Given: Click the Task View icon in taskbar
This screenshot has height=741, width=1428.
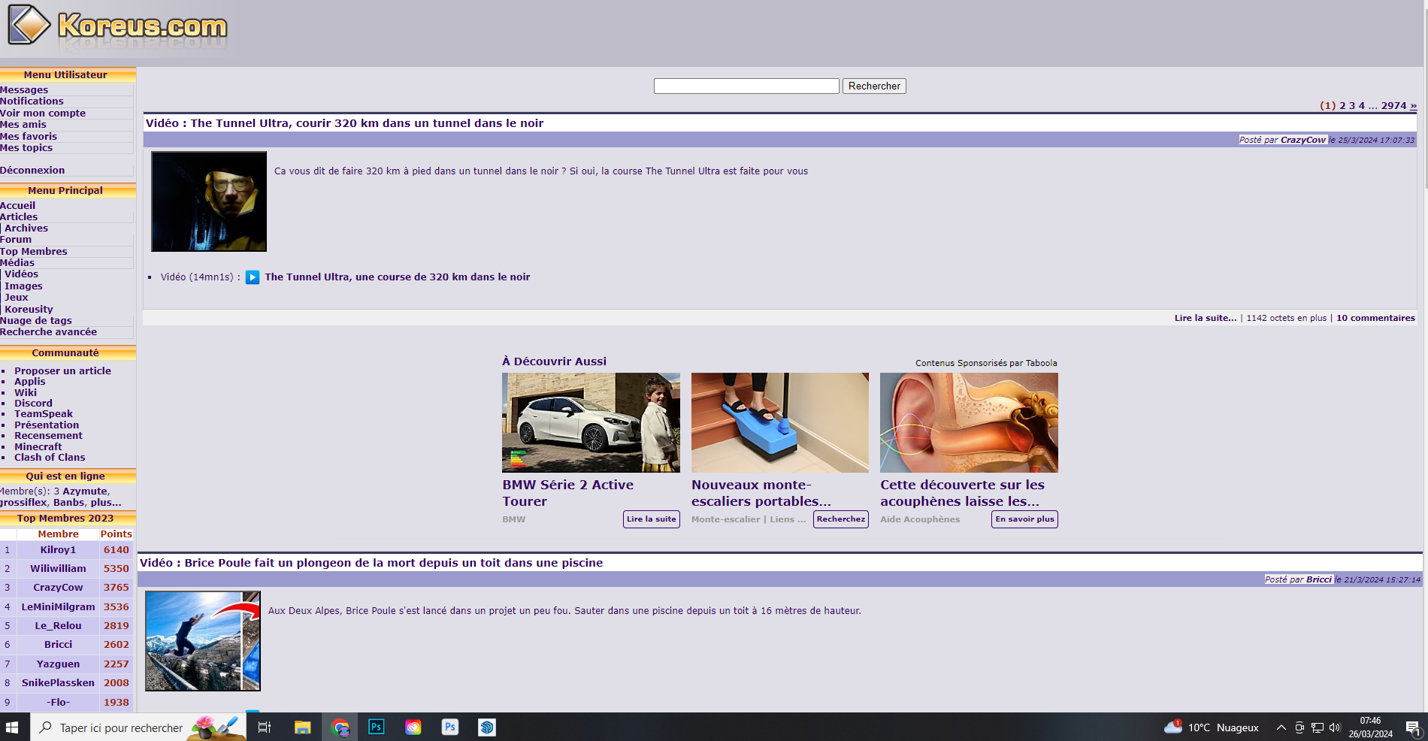Looking at the screenshot, I should click(265, 727).
